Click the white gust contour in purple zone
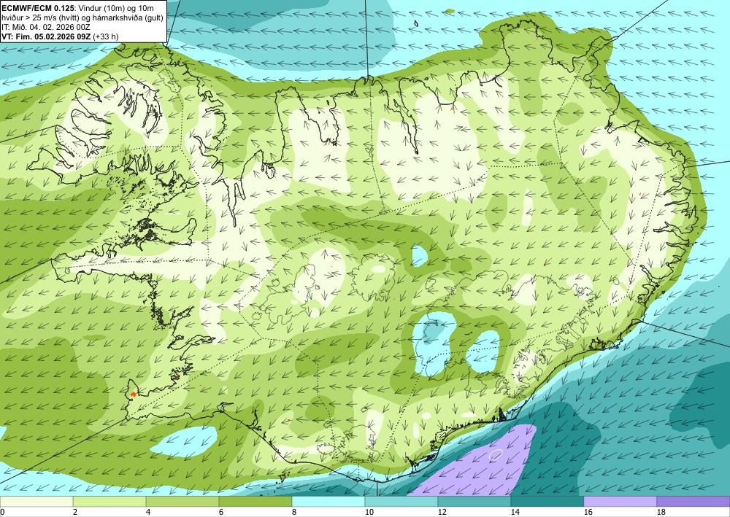This screenshot has width=730, height=517. 496,454
